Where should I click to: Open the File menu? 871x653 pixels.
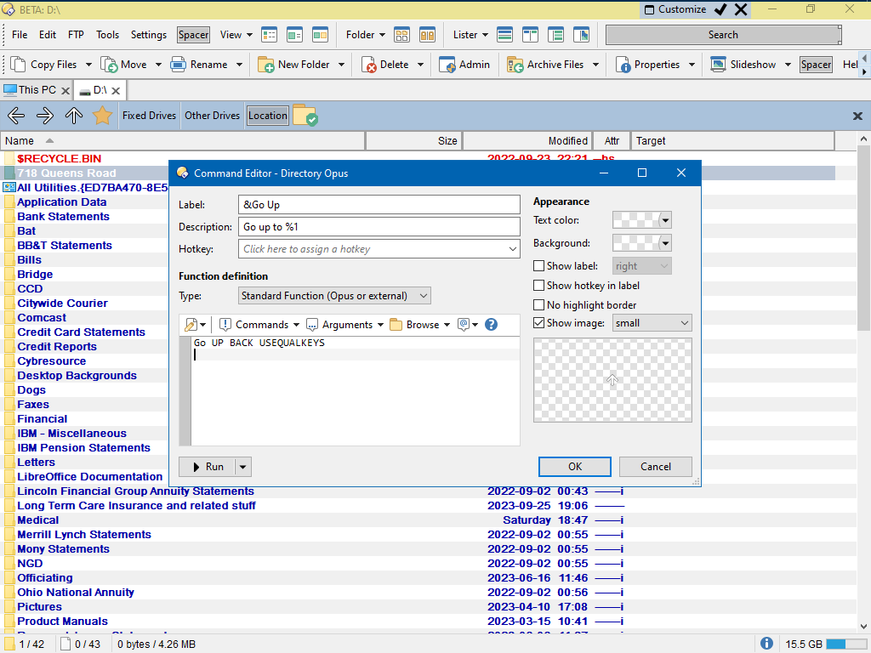point(20,35)
